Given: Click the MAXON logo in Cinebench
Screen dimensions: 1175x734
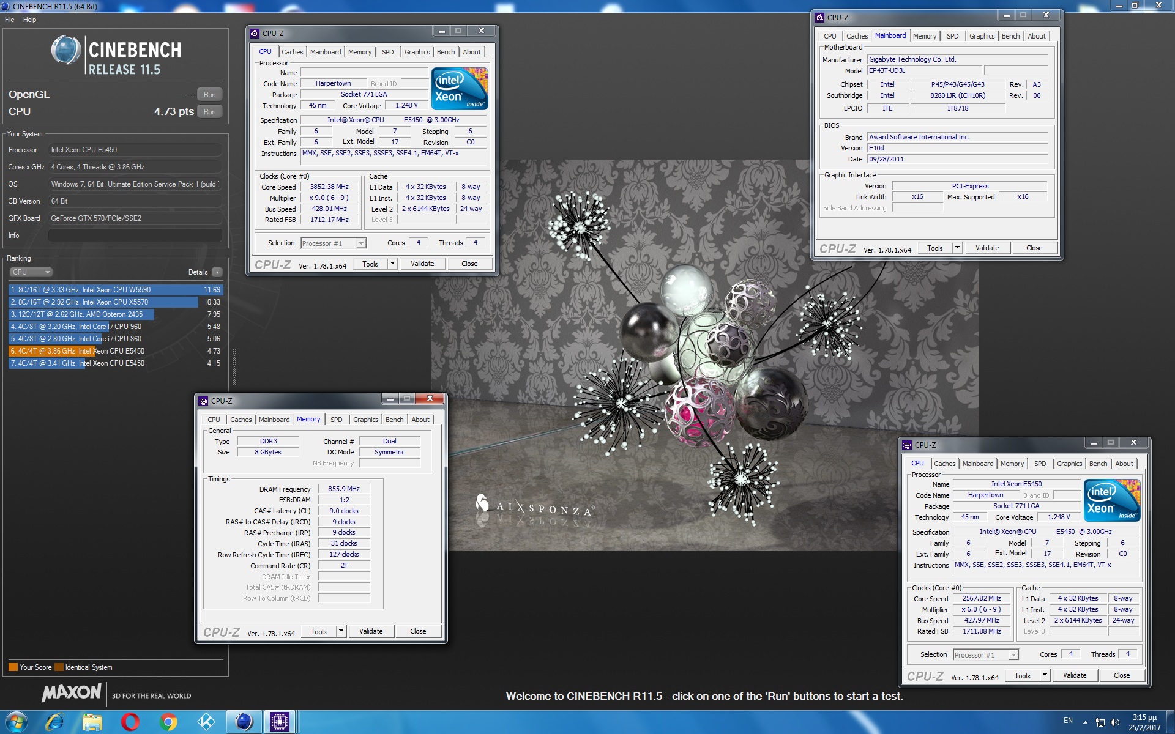Looking at the screenshot, I should pyautogui.click(x=72, y=692).
